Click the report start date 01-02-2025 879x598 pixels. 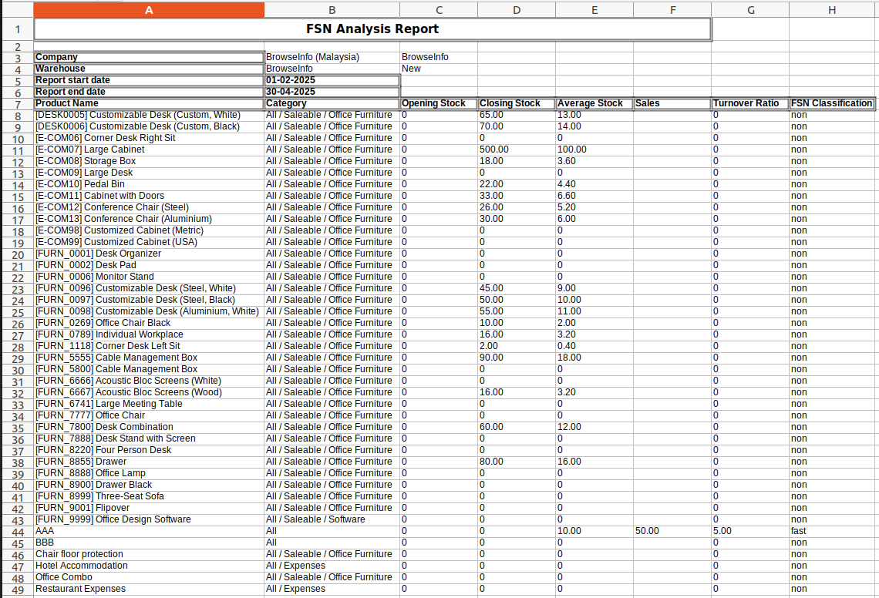(291, 80)
